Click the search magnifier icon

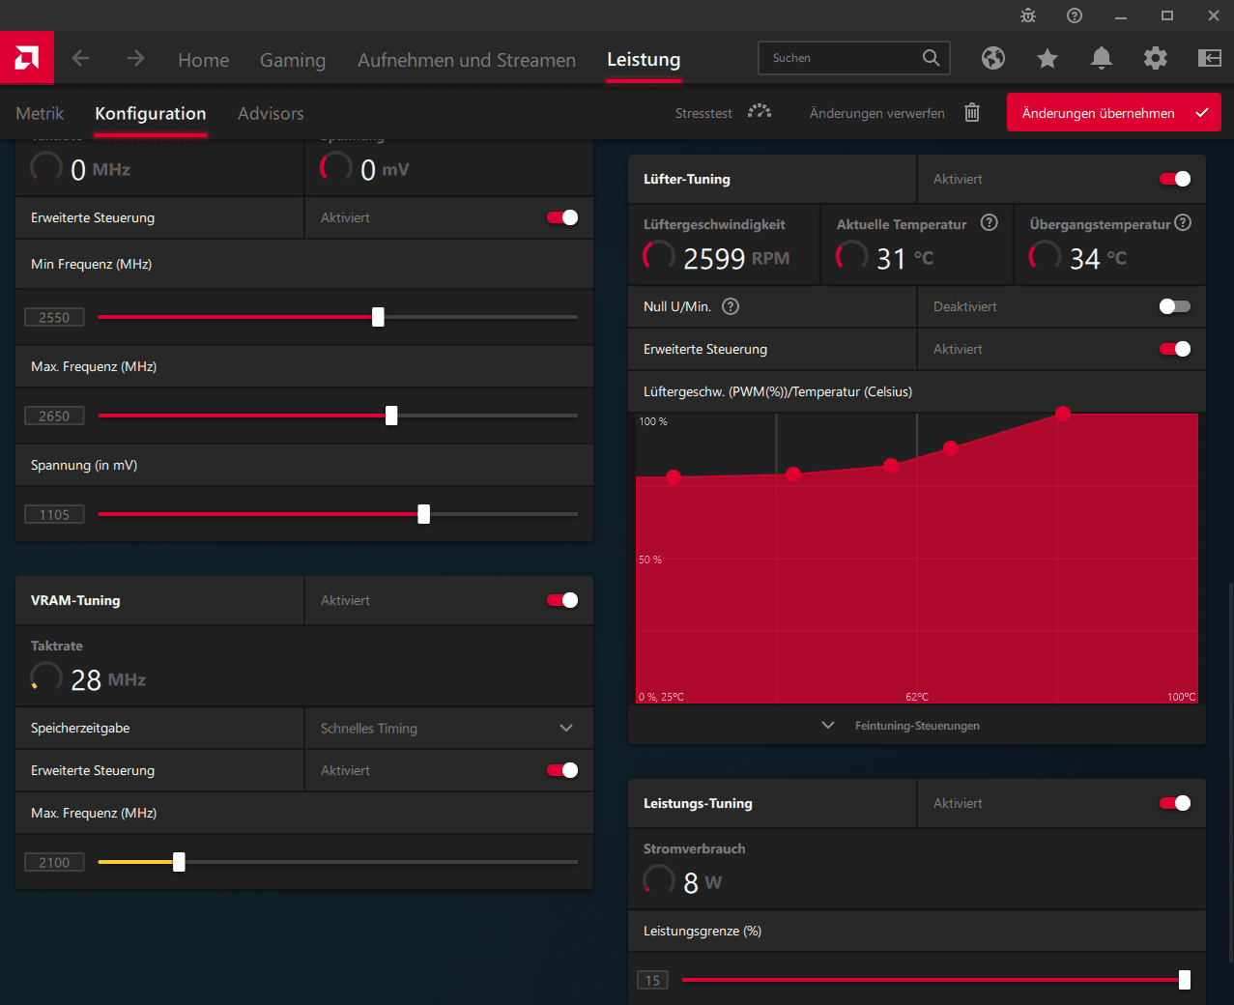[931, 58]
